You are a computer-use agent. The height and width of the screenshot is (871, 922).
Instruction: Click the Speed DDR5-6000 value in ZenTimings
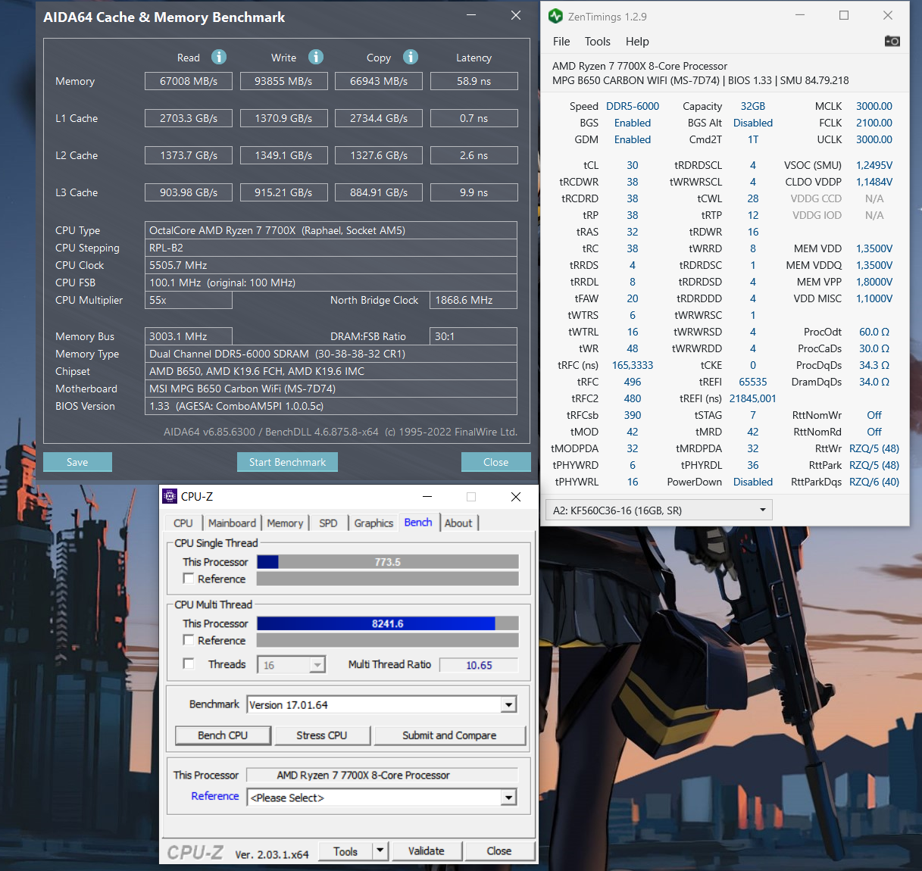point(633,106)
